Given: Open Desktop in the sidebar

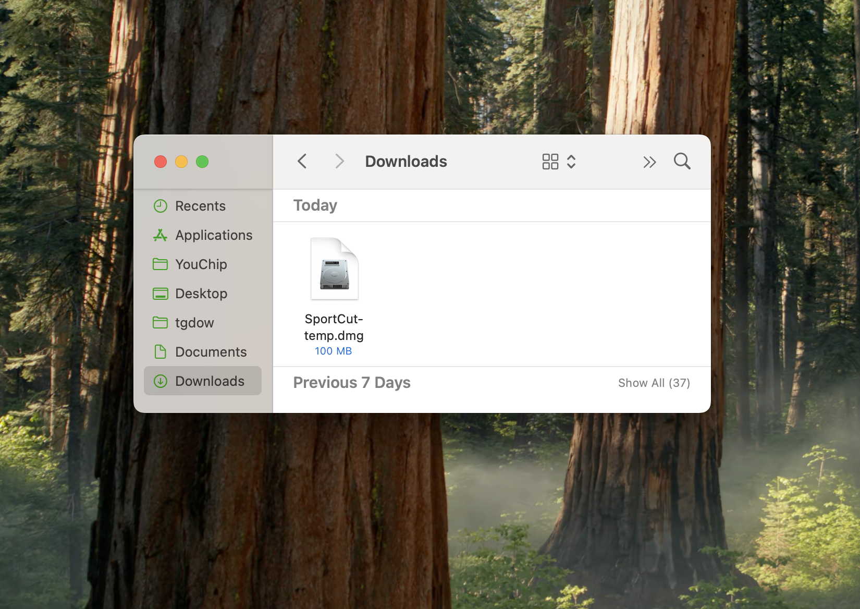Looking at the screenshot, I should point(203,294).
